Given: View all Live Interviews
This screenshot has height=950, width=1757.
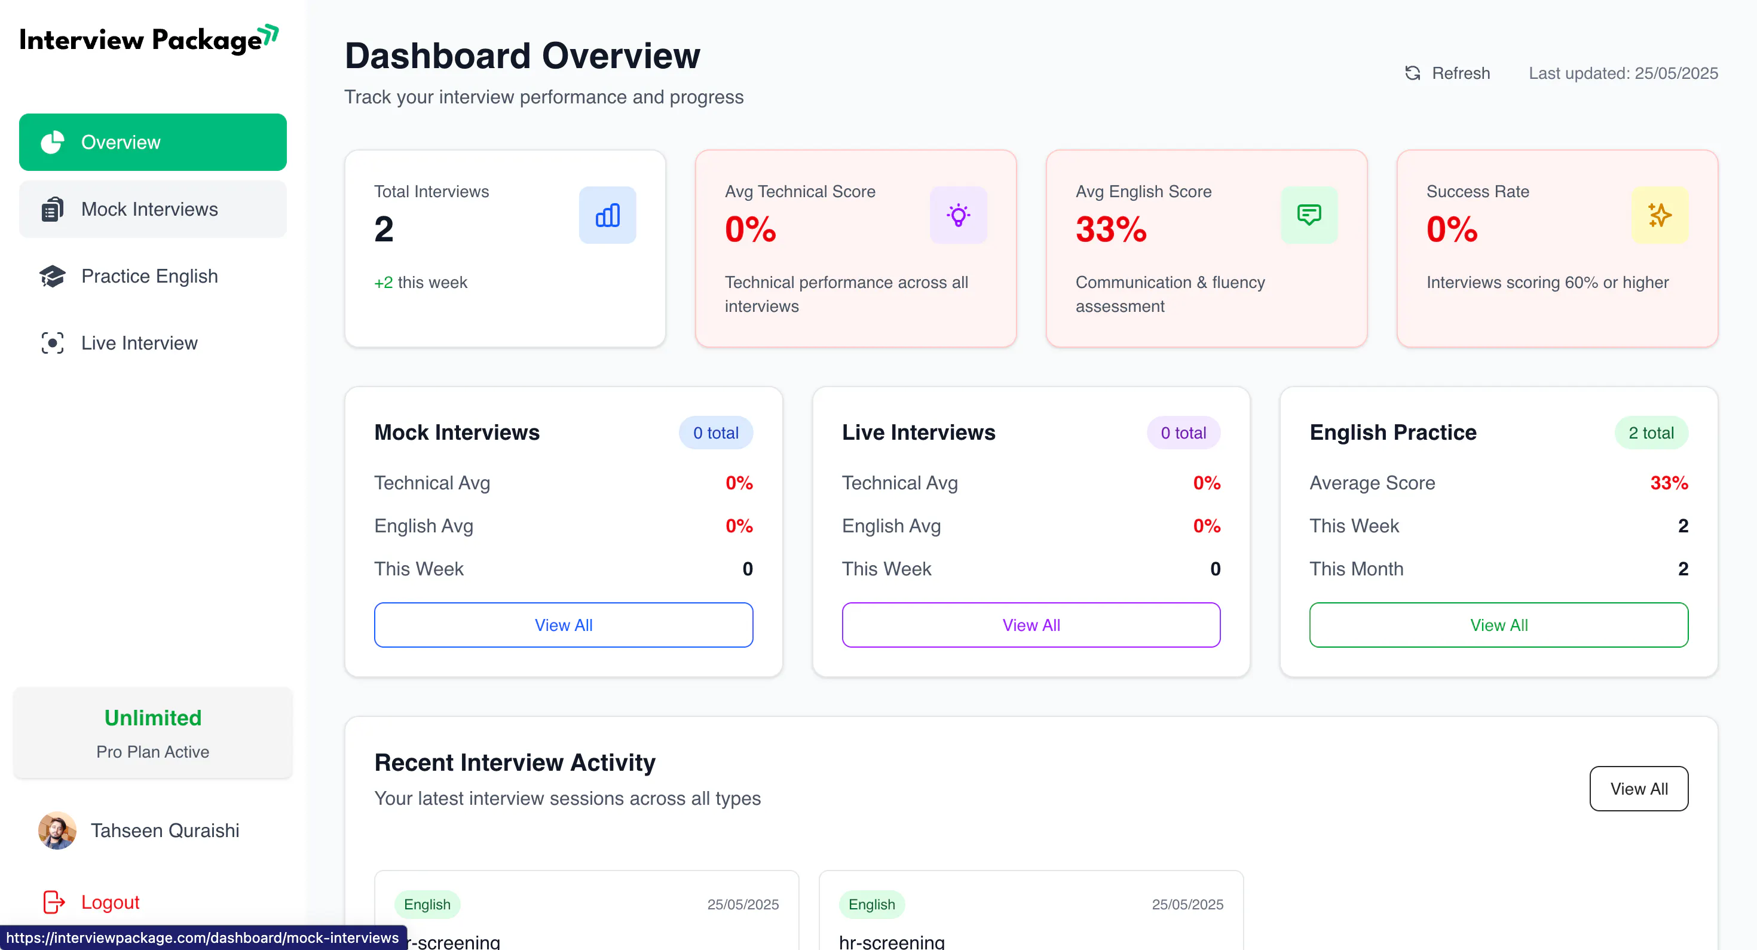Looking at the screenshot, I should [x=1031, y=625].
